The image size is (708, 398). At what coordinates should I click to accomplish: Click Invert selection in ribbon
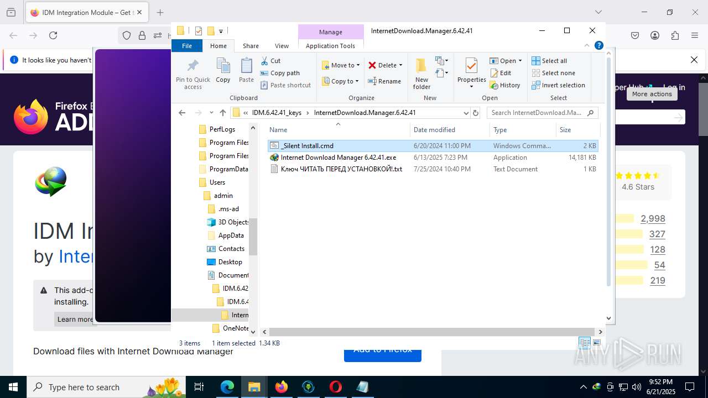[558, 85]
